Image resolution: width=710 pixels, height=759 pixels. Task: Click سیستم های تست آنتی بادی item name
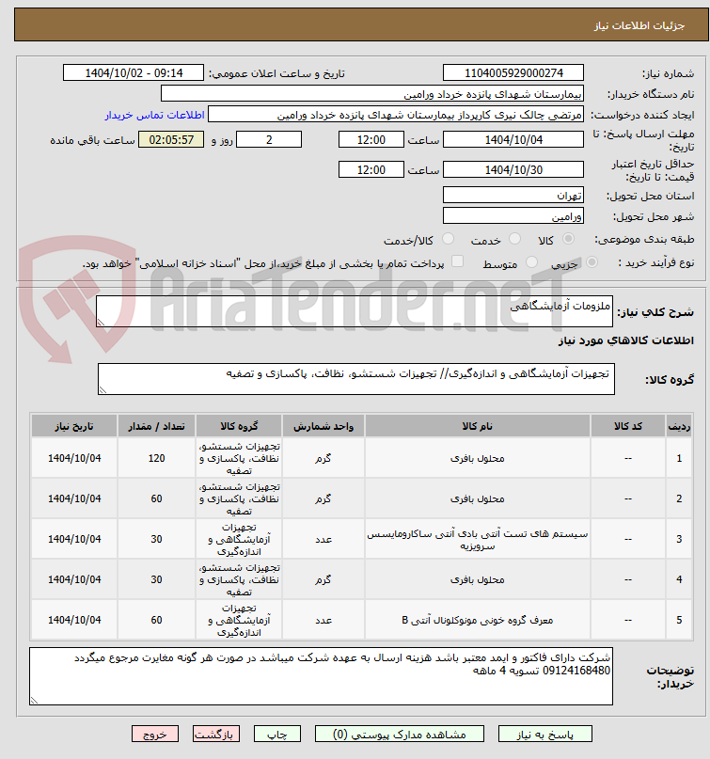coord(477,540)
